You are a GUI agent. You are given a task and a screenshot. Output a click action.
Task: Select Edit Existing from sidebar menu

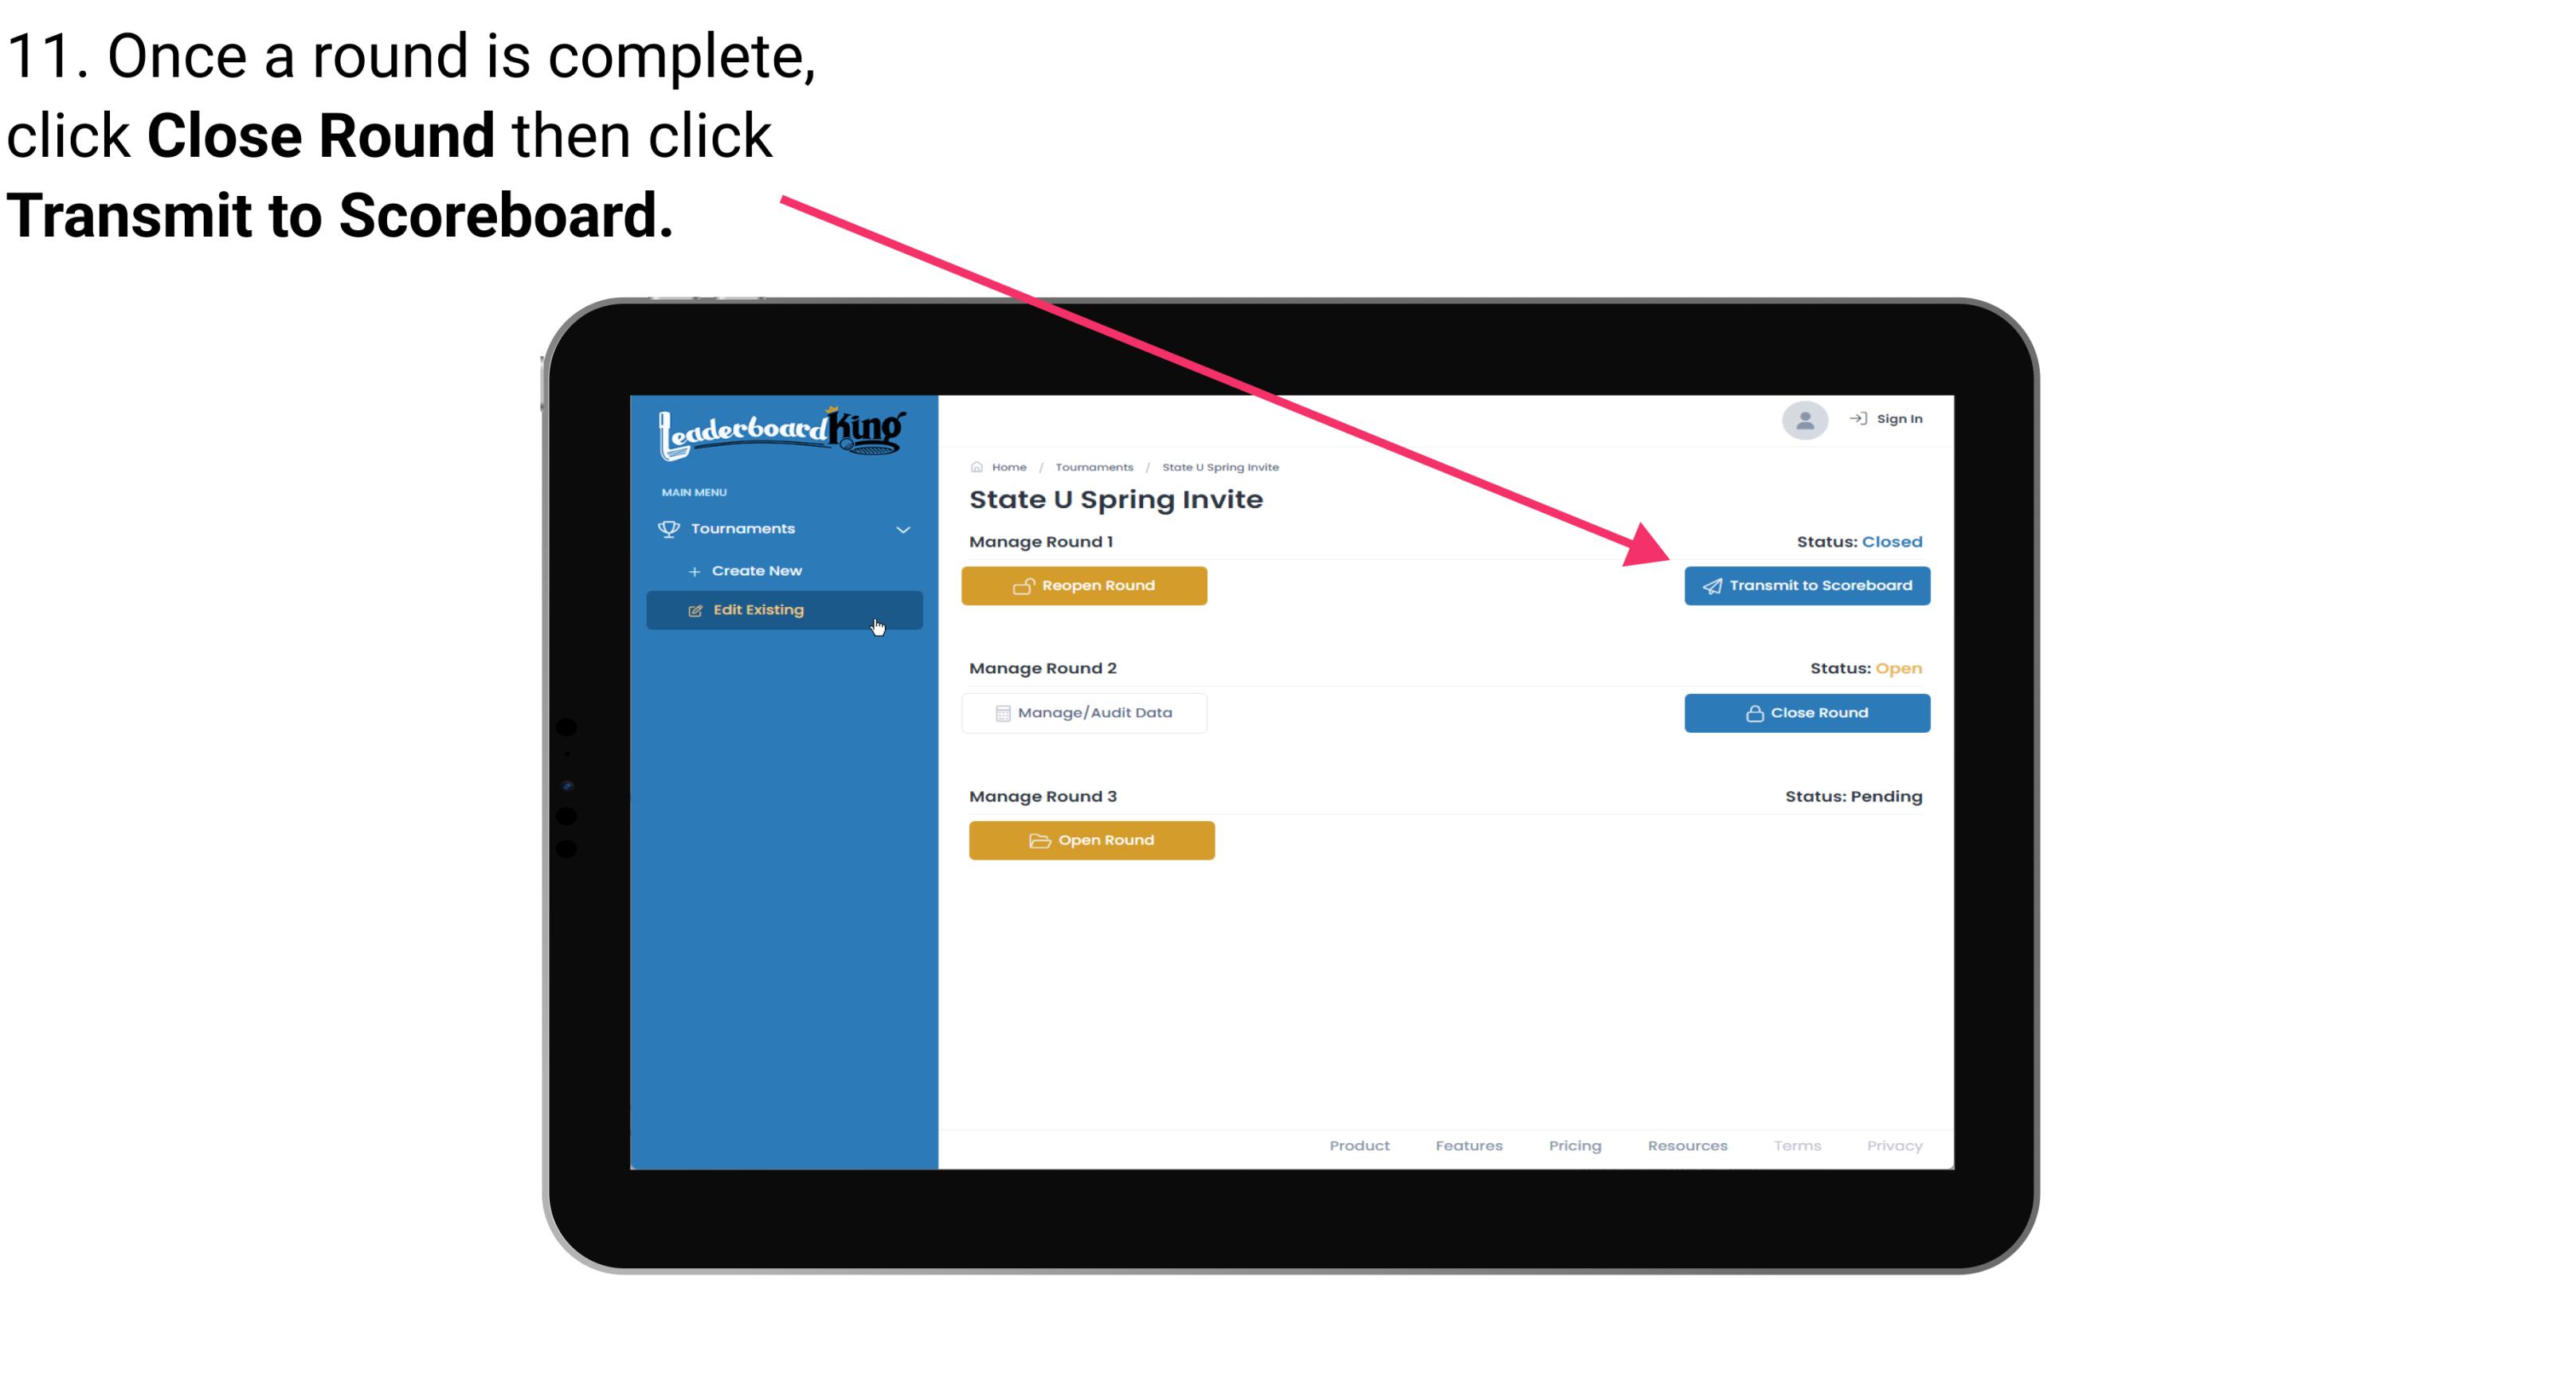pos(785,608)
